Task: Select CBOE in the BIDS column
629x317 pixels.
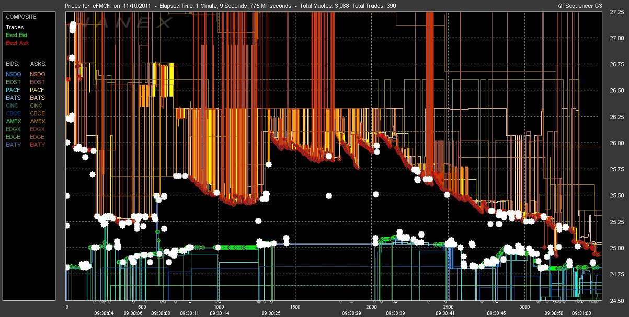Action: [13, 113]
